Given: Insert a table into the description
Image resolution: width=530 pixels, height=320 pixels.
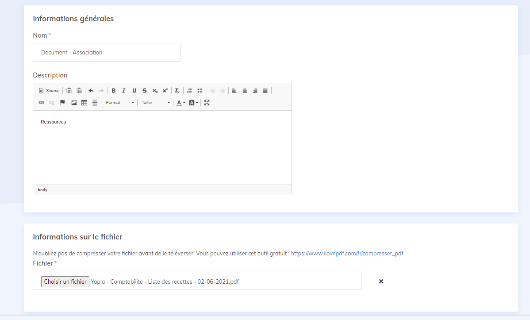Looking at the screenshot, I should [x=84, y=102].
